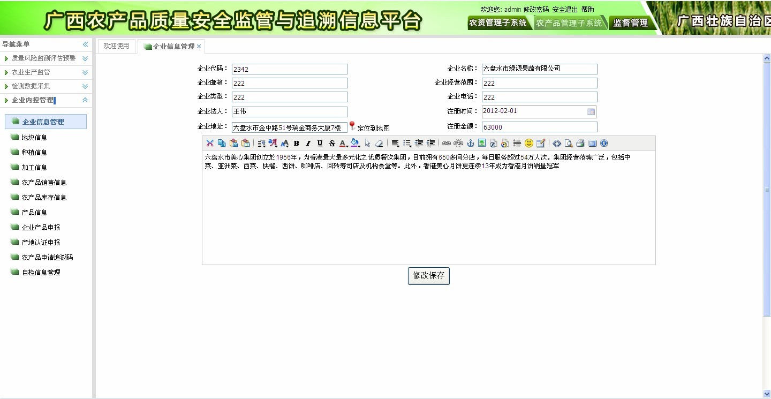
Task: Click the insert hyperlink chain icon
Action: (446, 143)
